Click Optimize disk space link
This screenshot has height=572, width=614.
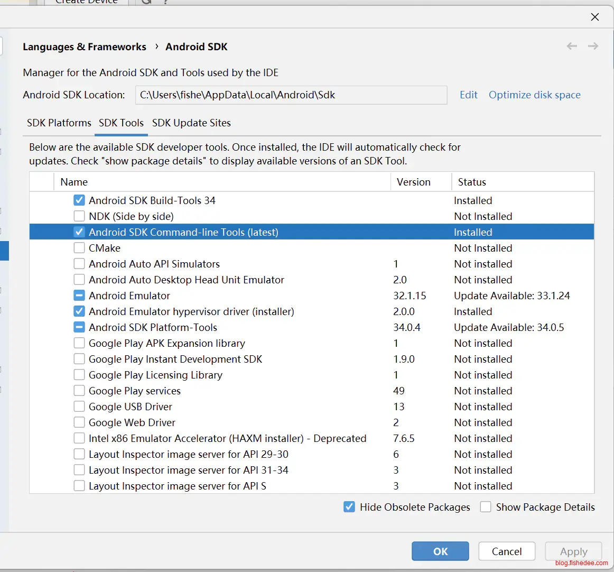pyautogui.click(x=534, y=95)
